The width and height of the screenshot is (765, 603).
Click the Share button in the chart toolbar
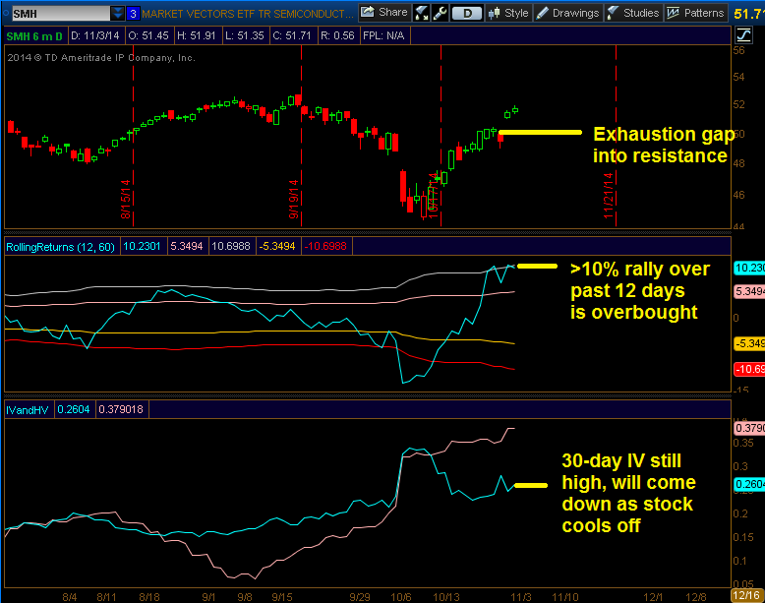[383, 13]
